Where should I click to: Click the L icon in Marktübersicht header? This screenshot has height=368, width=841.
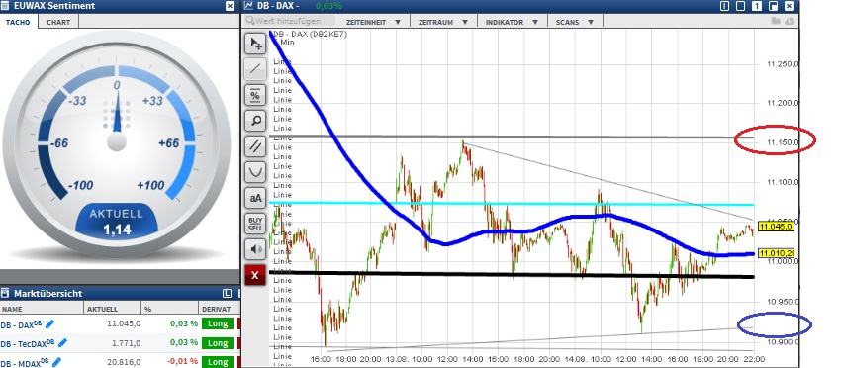click(x=227, y=293)
